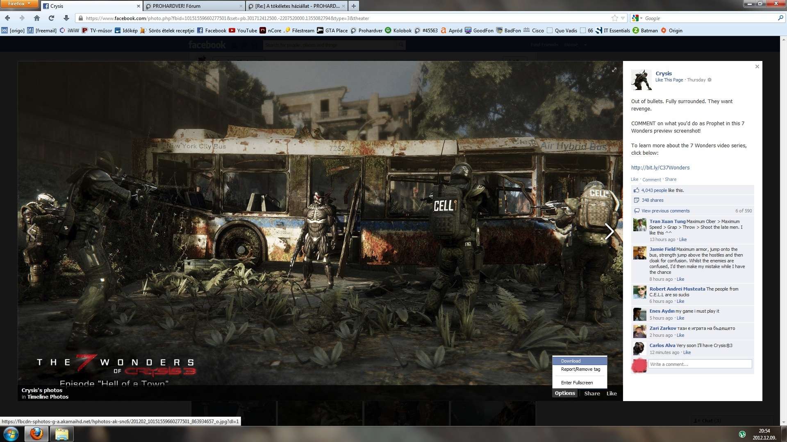Click the search magnifier icon

click(780, 18)
